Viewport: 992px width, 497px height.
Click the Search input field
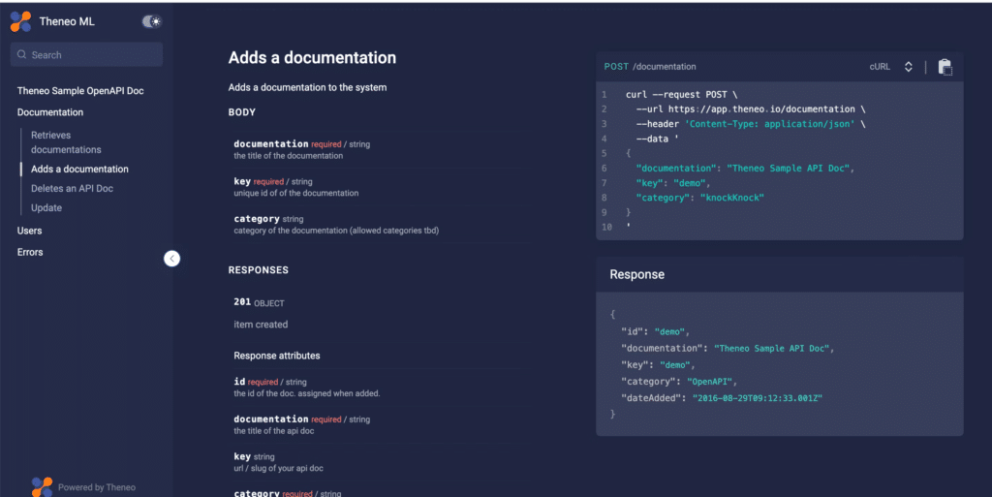coord(86,55)
